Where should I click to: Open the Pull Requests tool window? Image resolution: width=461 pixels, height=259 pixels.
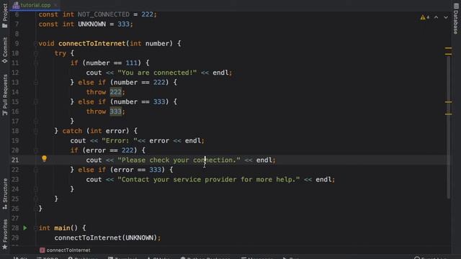pos(5,95)
